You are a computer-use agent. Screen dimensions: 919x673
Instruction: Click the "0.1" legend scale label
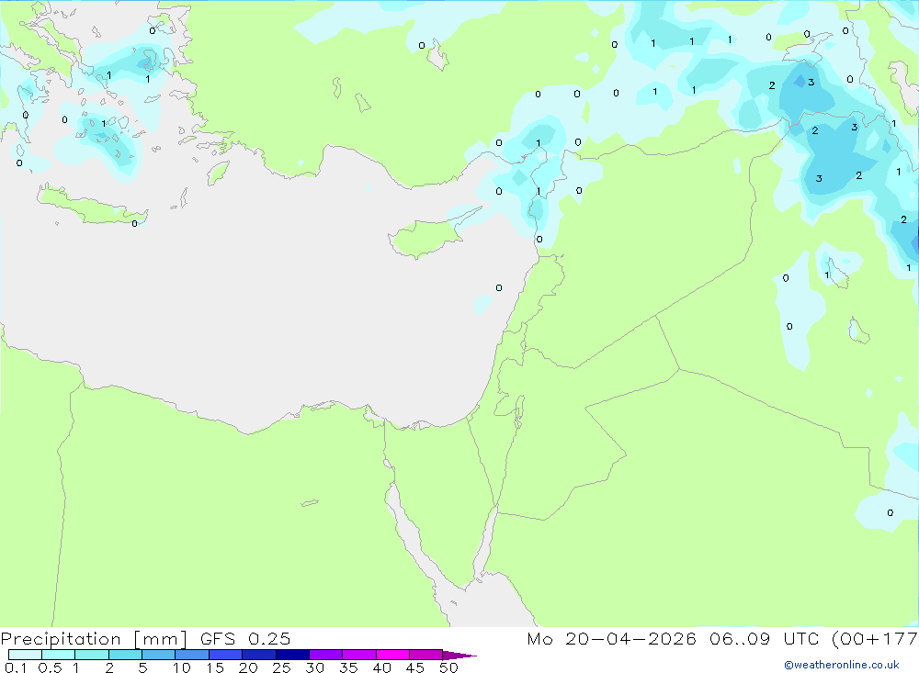pyautogui.click(x=16, y=667)
